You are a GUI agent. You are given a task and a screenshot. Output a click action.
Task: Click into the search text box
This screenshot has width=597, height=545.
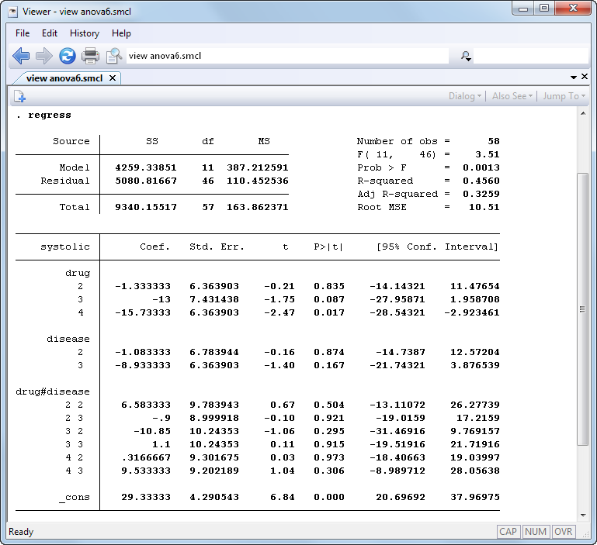click(530, 56)
